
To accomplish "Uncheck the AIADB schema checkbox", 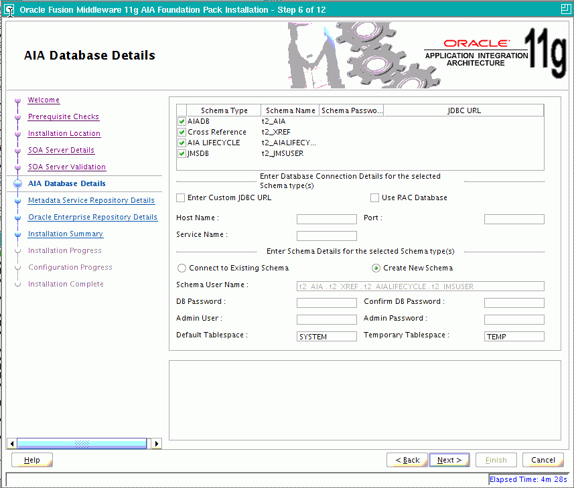I will (x=182, y=121).
